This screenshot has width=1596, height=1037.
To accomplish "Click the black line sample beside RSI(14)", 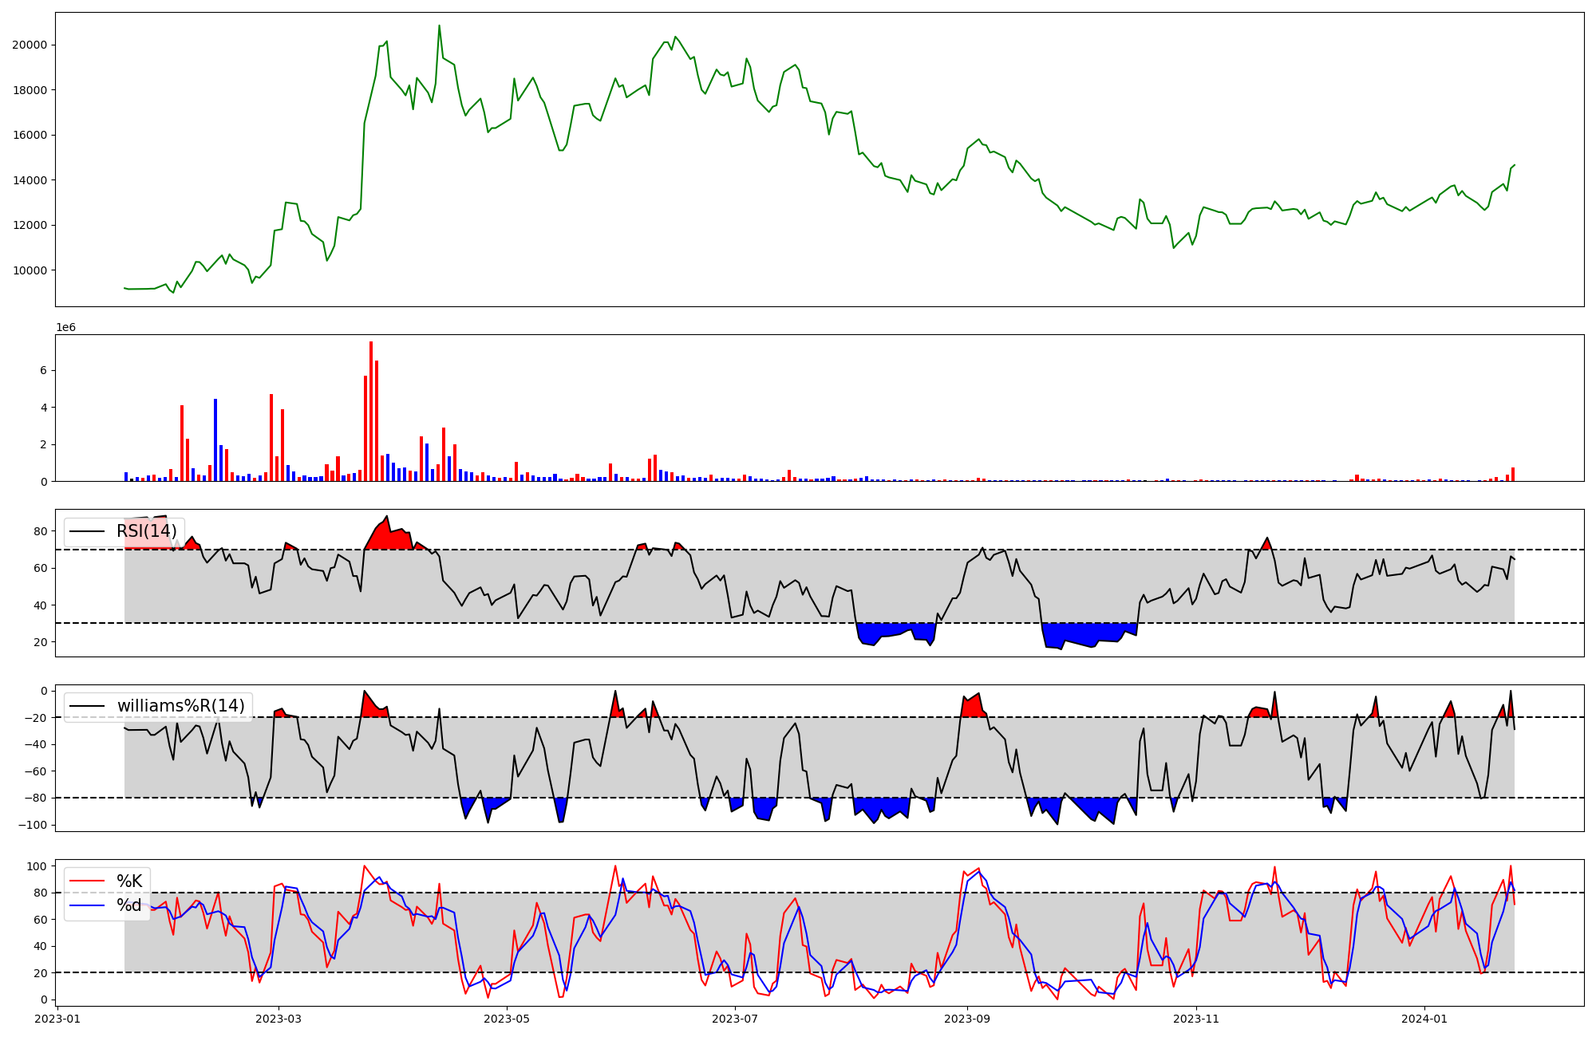I will (x=88, y=531).
